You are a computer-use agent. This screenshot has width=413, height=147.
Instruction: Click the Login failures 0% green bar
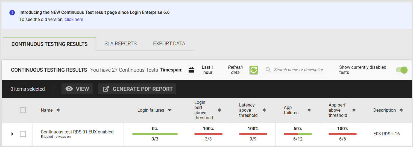click(x=155, y=134)
